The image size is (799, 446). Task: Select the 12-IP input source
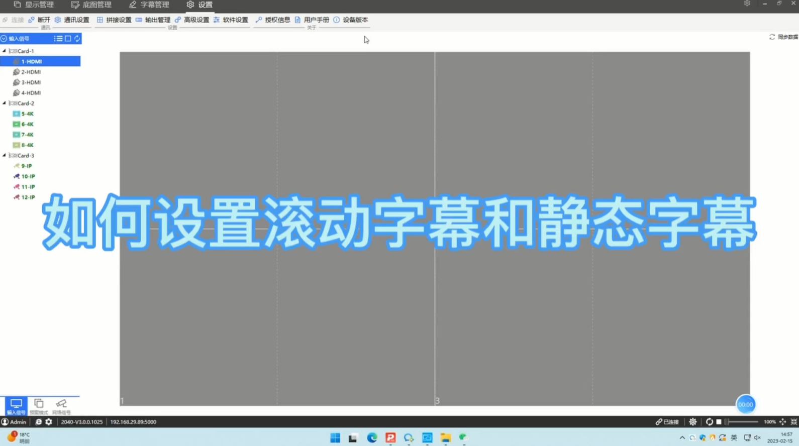pyautogui.click(x=24, y=197)
